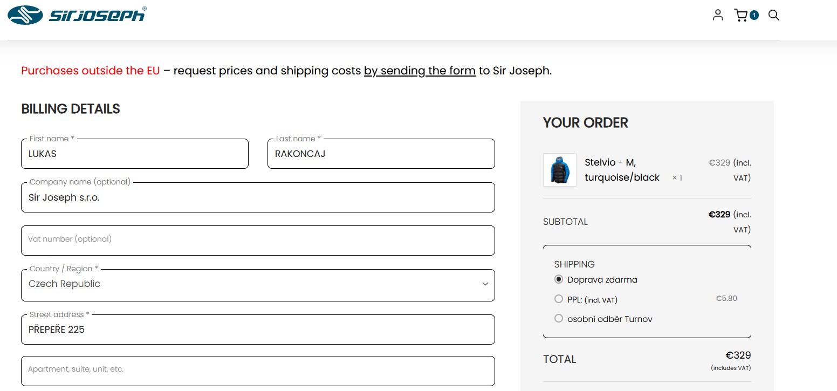Click the 'by sending the form' link
The height and width of the screenshot is (391, 837).
(x=420, y=71)
